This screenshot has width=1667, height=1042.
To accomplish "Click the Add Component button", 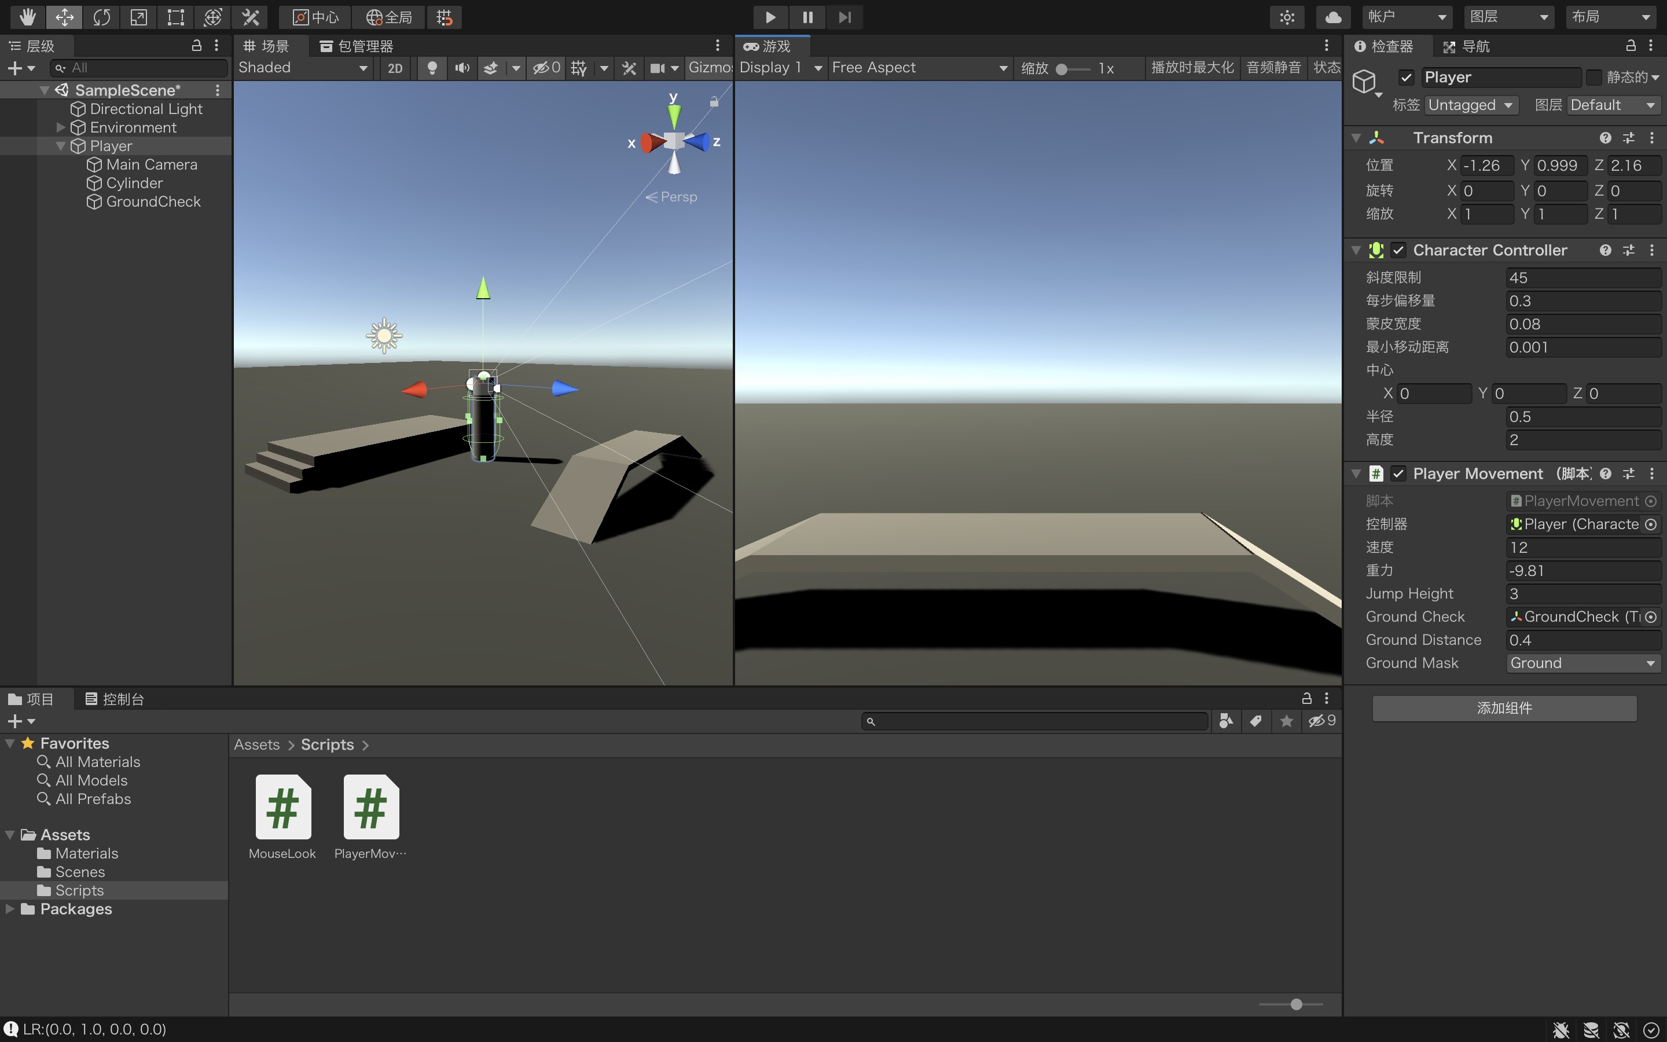I will click(x=1504, y=708).
